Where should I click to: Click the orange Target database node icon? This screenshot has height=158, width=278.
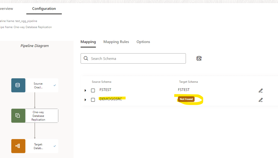pyautogui.click(x=18, y=146)
